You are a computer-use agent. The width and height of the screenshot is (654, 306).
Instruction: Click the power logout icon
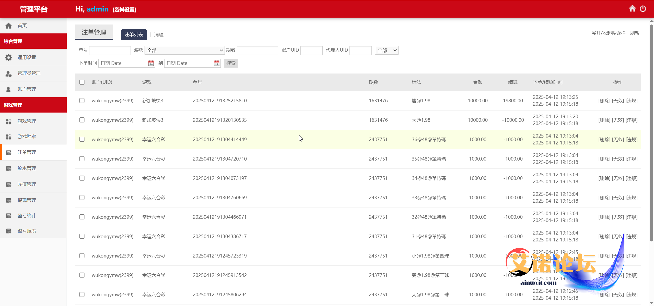click(x=643, y=9)
